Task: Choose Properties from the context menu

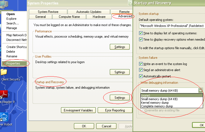Action: click(14, 63)
